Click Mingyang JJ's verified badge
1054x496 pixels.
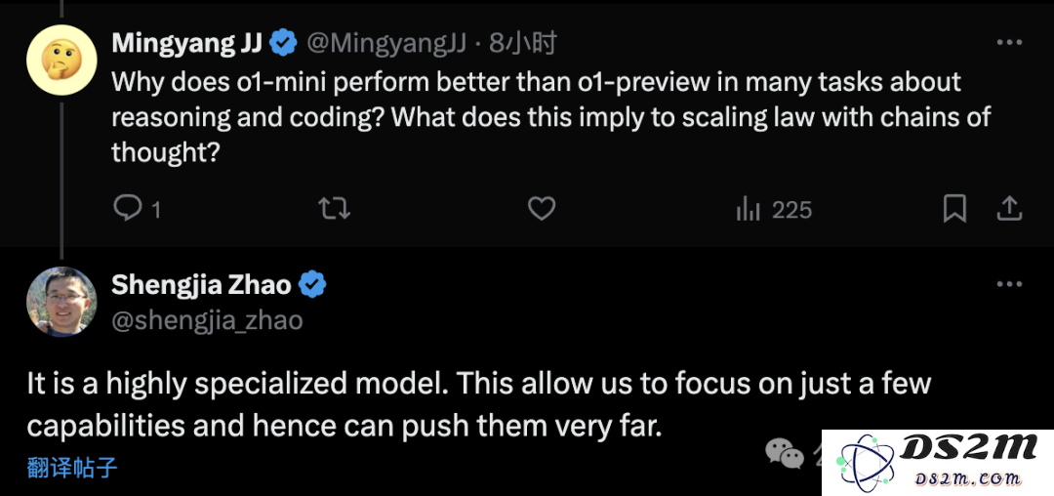283,43
